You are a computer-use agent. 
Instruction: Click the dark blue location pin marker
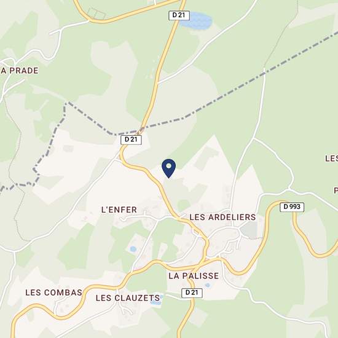pyautogui.click(x=169, y=168)
